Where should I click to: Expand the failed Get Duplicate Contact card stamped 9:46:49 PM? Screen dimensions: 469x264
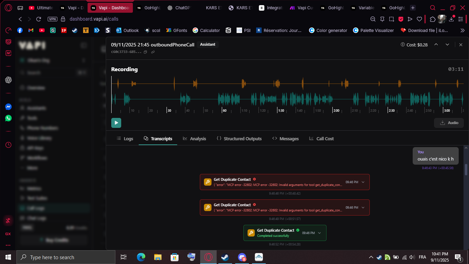[x=363, y=207]
